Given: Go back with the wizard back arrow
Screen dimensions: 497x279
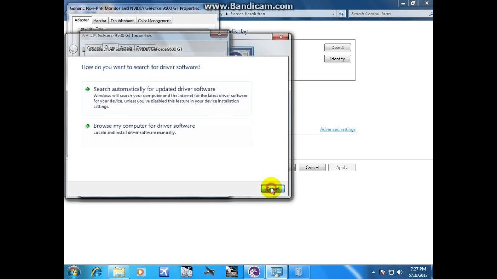Looking at the screenshot, I should pos(73,49).
